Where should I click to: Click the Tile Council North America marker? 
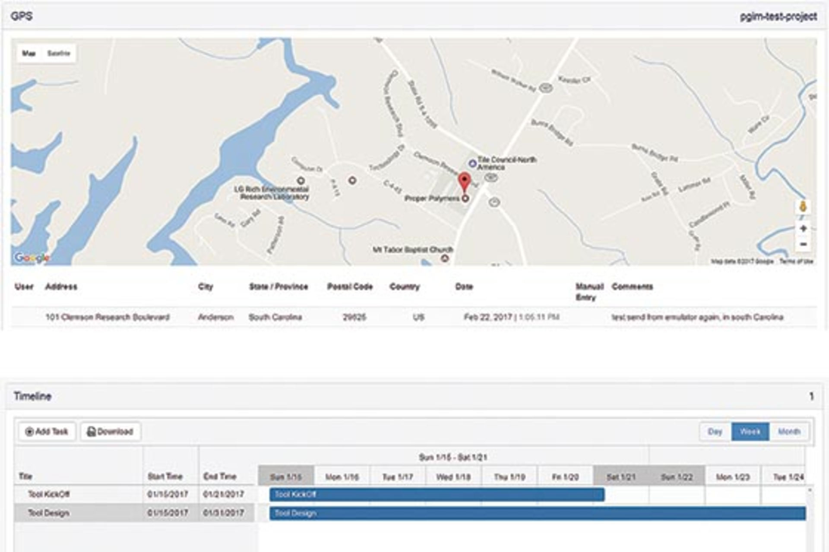pos(472,164)
